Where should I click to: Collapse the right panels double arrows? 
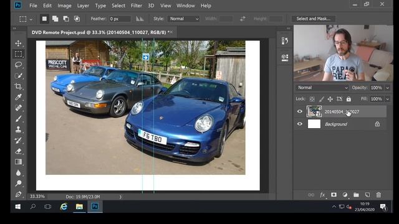288,28
